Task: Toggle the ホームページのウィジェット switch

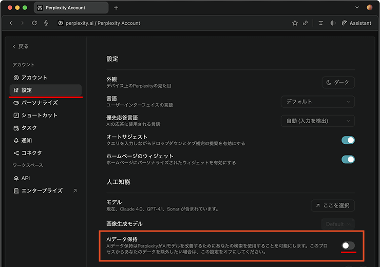Action: click(348, 159)
